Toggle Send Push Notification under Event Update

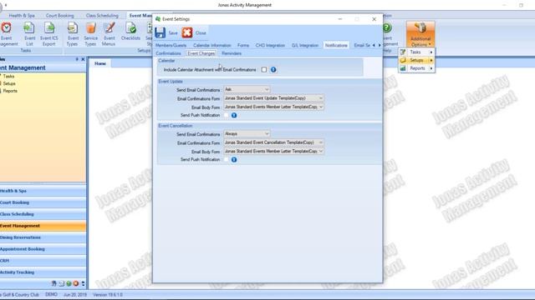[x=226, y=115]
